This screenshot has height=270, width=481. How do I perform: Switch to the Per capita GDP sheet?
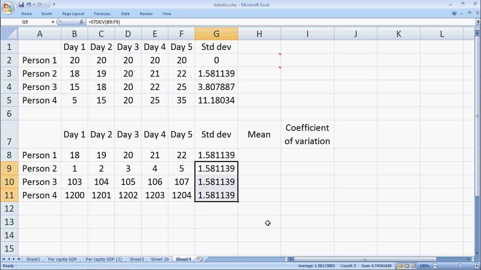(62, 259)
